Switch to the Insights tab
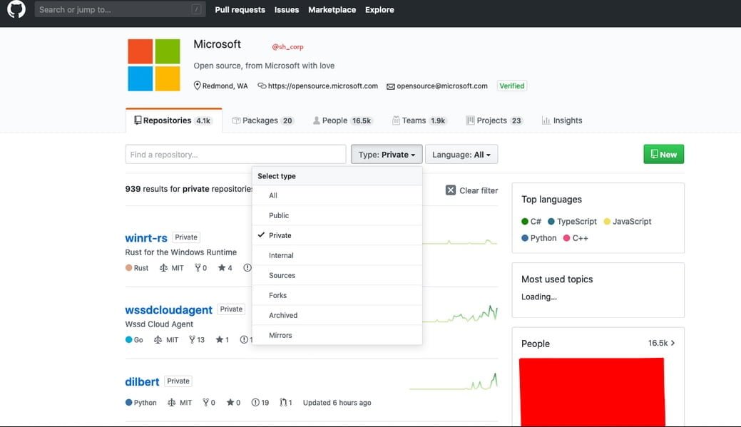741x427 pixels. click(x=562, y=120)
